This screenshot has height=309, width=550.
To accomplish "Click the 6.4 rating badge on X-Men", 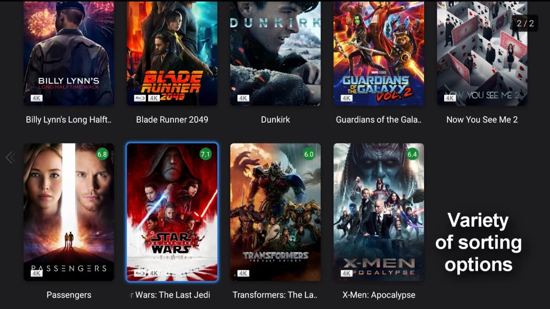I will [412, 154].
